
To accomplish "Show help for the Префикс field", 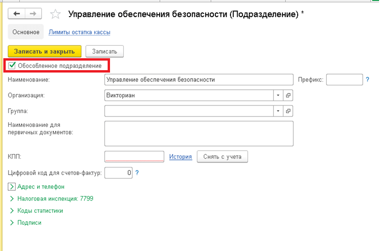I will point(367,80).
